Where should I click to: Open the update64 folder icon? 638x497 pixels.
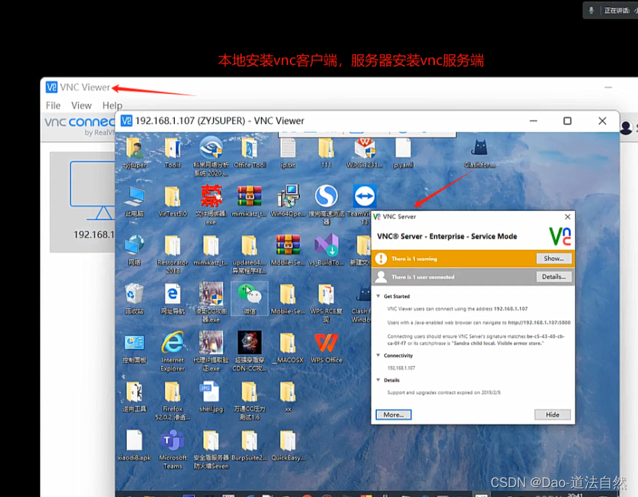[x=250, y=246]
